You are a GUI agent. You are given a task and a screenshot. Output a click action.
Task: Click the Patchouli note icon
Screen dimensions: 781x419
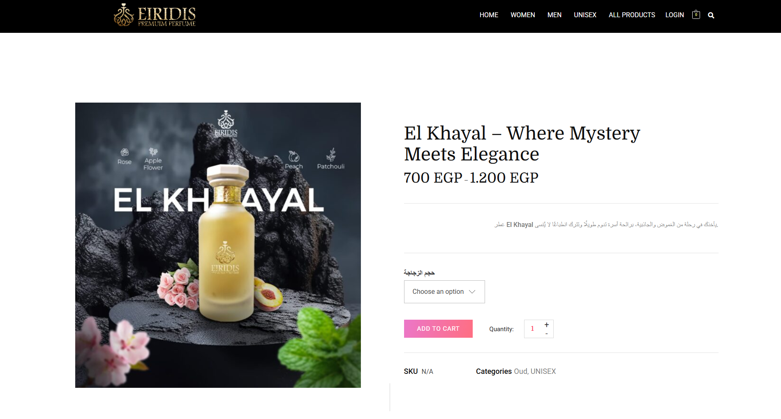tap(331, 155)
